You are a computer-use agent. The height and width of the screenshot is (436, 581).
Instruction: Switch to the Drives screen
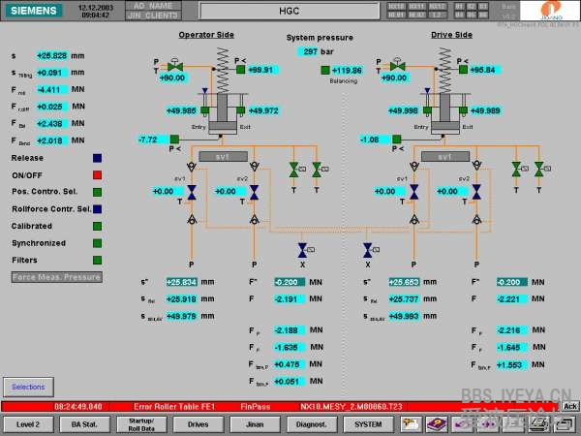pos(198,423)
